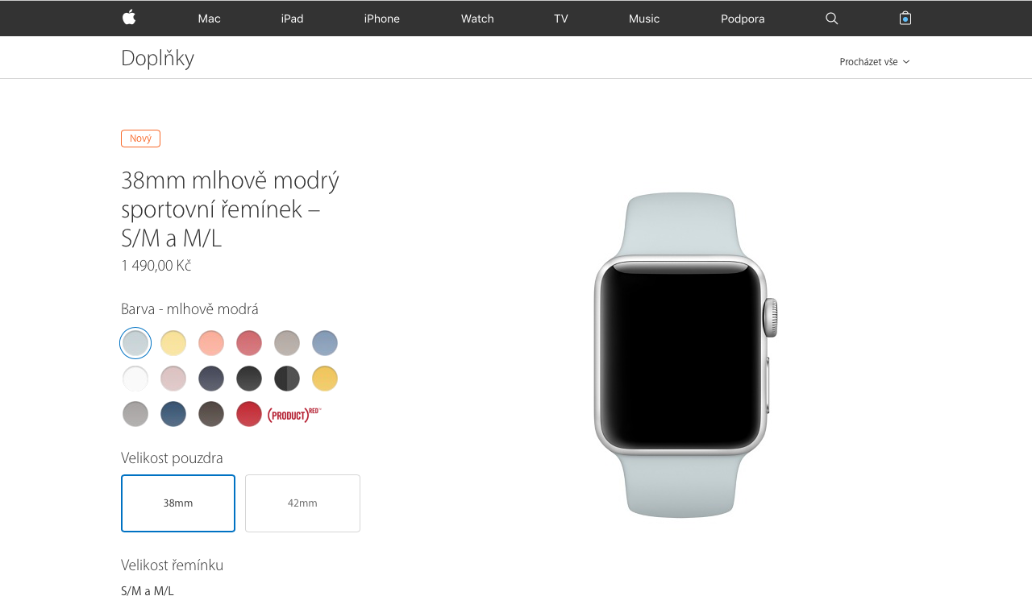Open the Apple logo home link
Screen dimensions: 1032x596
(129, 18)
